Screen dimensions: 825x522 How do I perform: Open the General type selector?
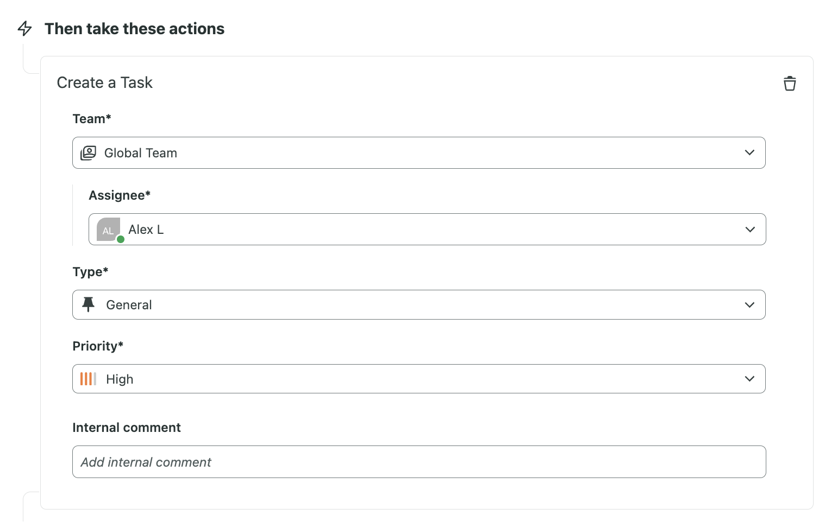(x=418, y=305)
